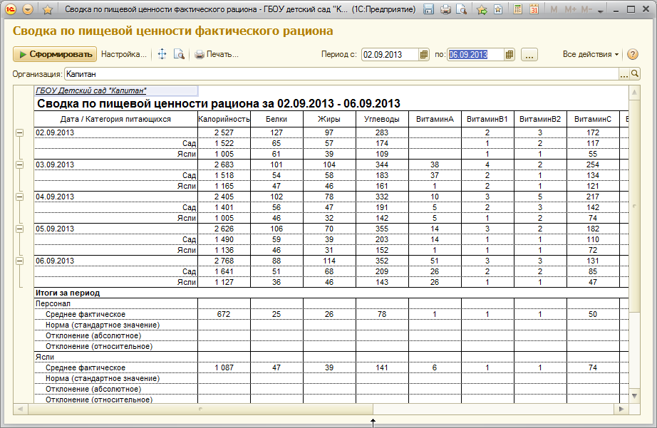Click the Период с date field
The height and width of the screenshot is (428, 657).
[390, 54]
